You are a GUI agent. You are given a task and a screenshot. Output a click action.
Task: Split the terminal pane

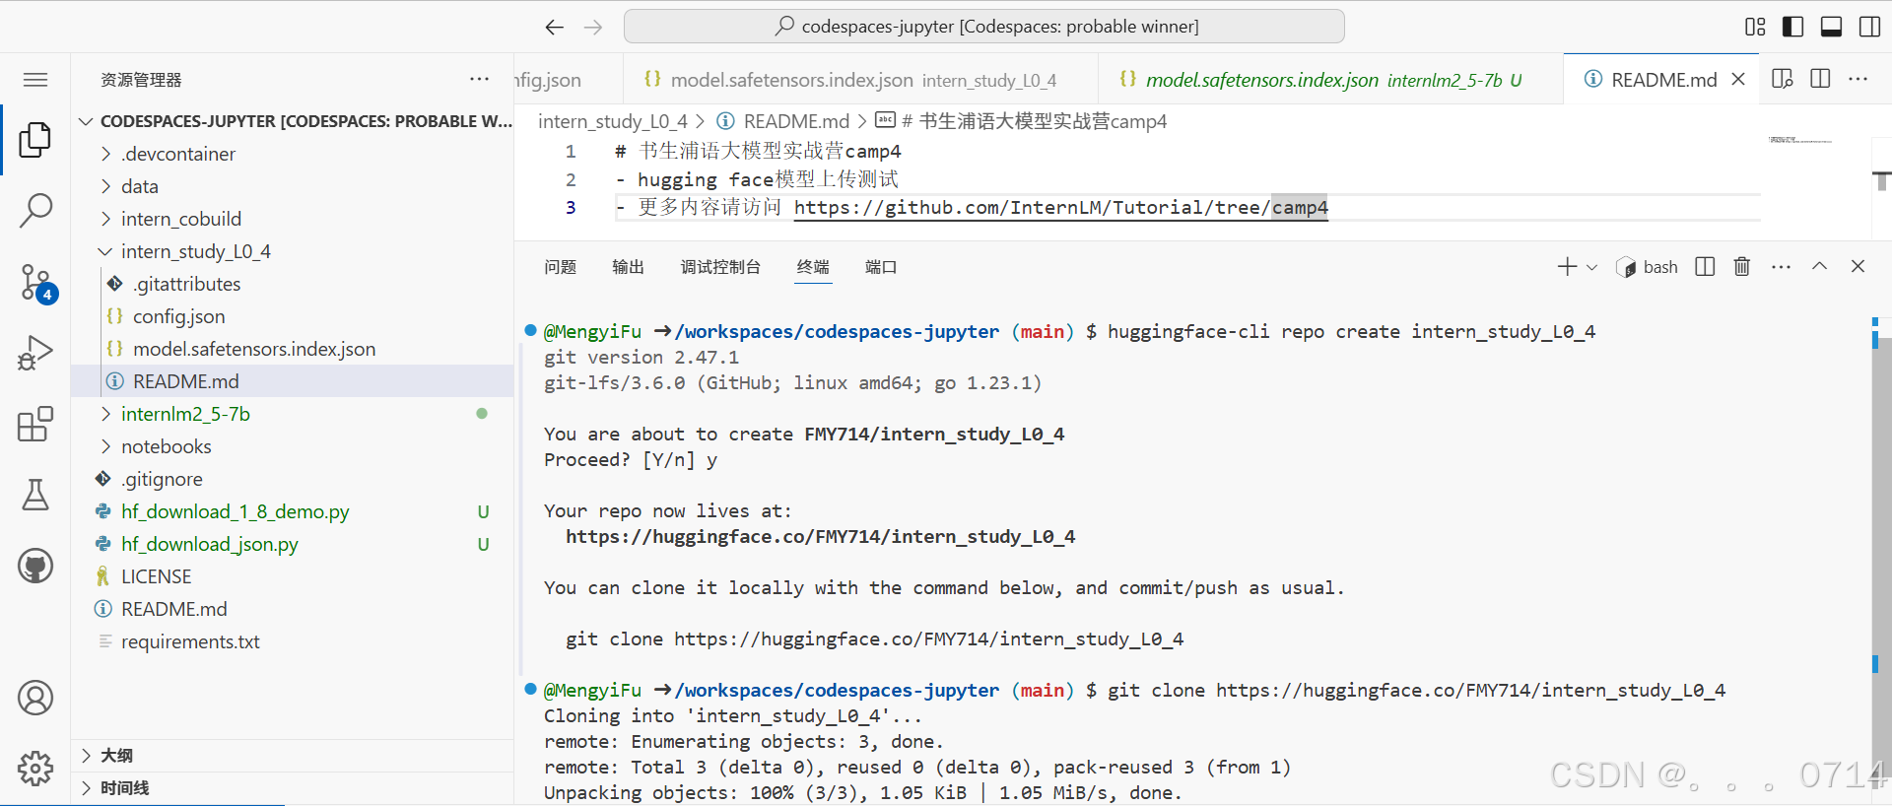(1705, 267)
